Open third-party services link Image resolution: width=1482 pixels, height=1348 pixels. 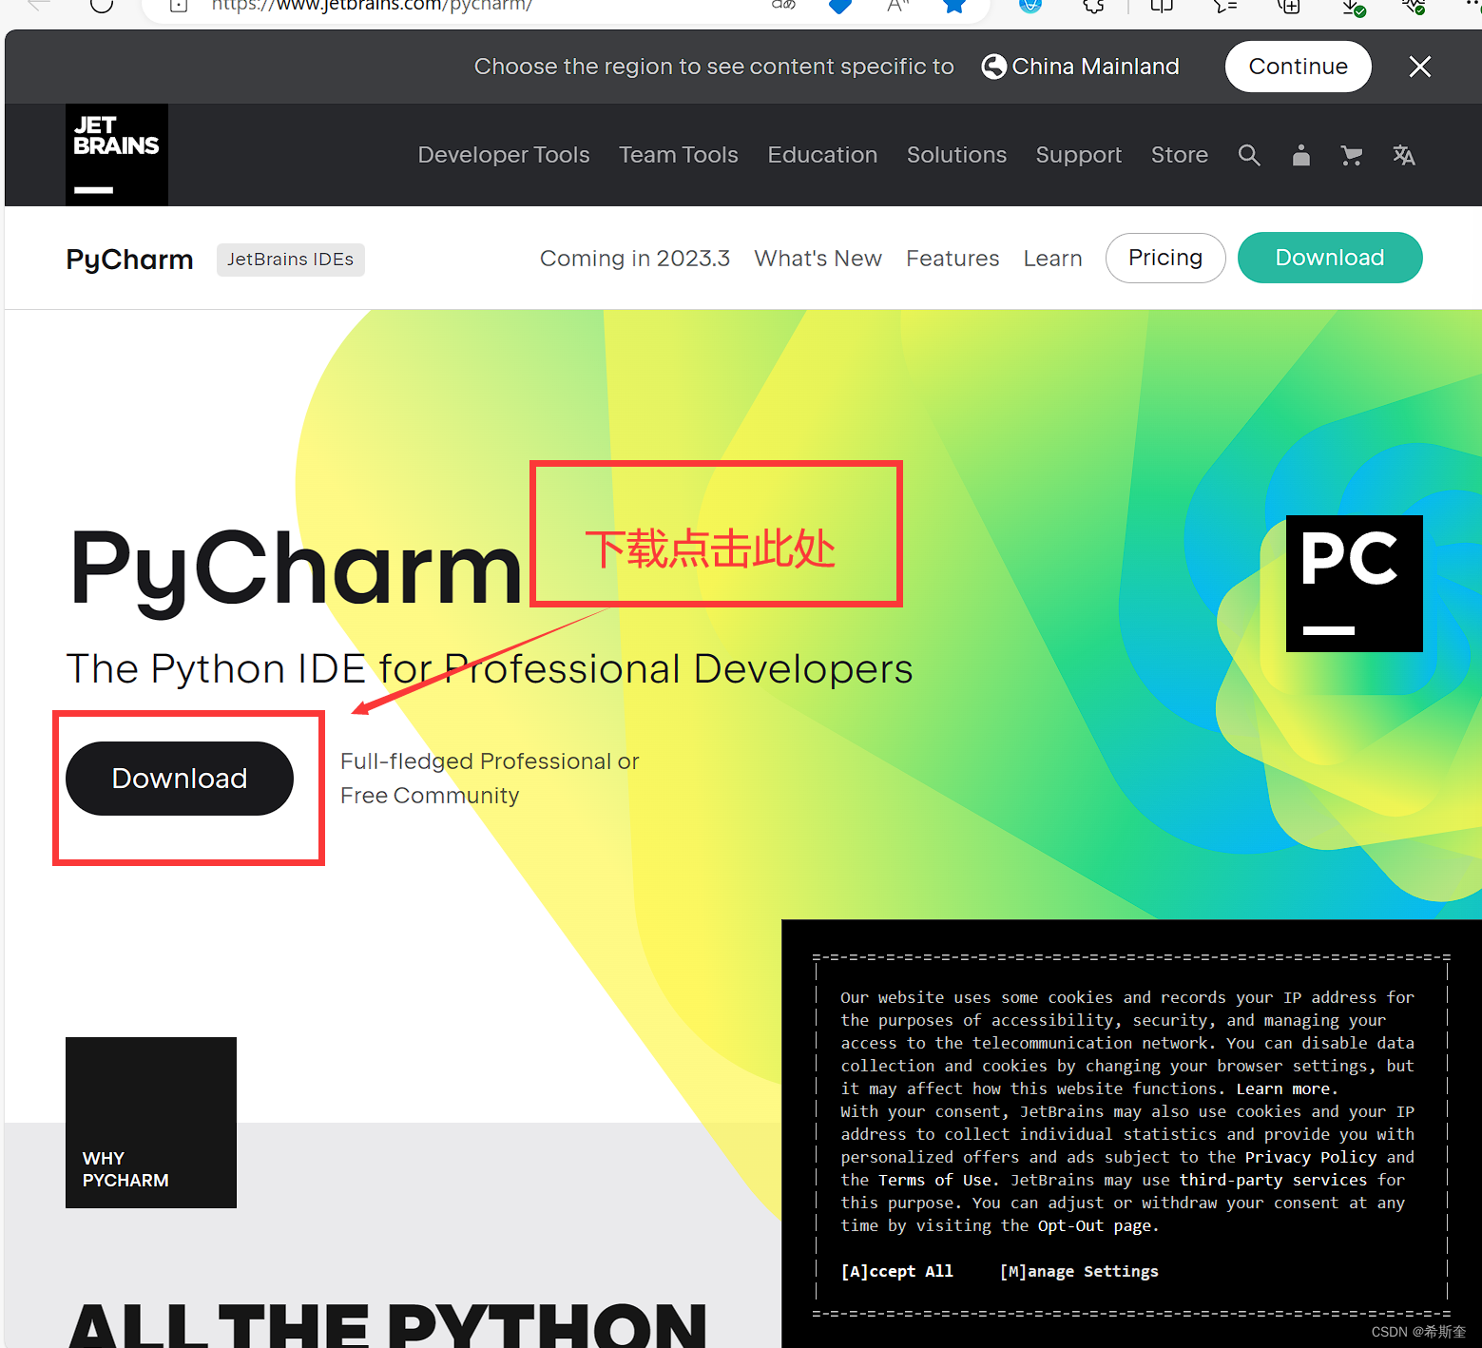click(1274, 1180)
